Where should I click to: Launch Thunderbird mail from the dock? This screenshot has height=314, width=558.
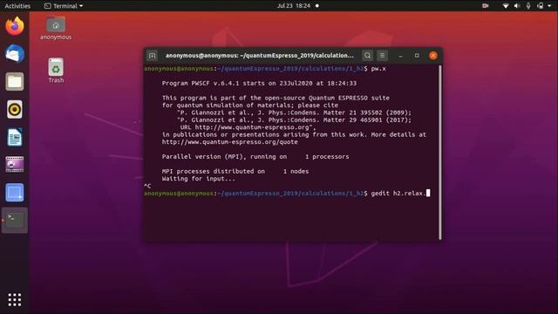(x=15, y=54)
